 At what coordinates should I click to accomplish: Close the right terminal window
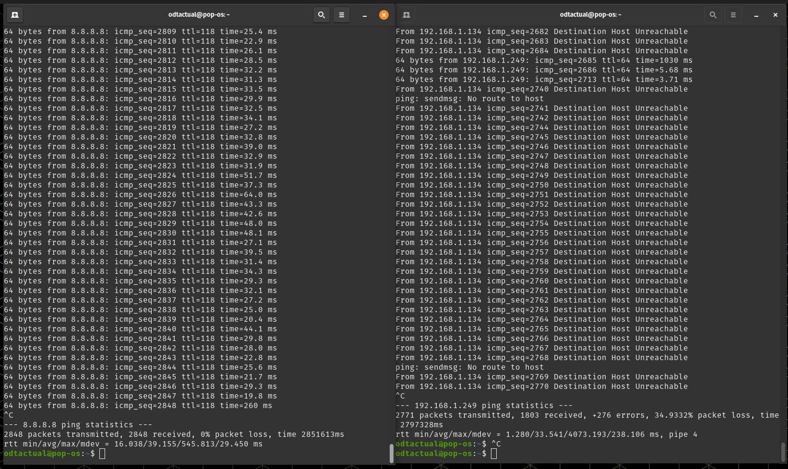775,15
